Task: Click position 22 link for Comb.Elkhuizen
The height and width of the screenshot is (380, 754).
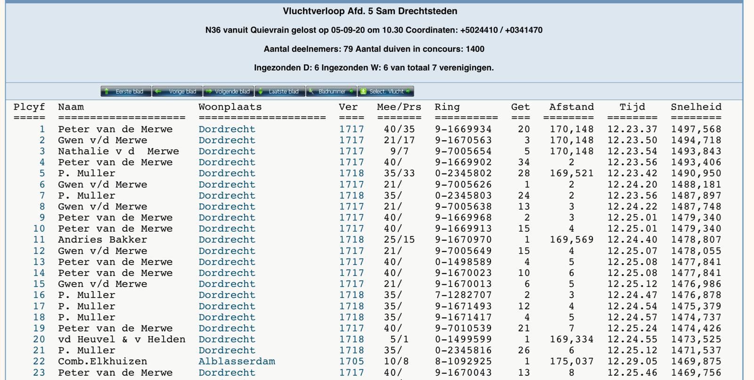Action: (39, 361)
